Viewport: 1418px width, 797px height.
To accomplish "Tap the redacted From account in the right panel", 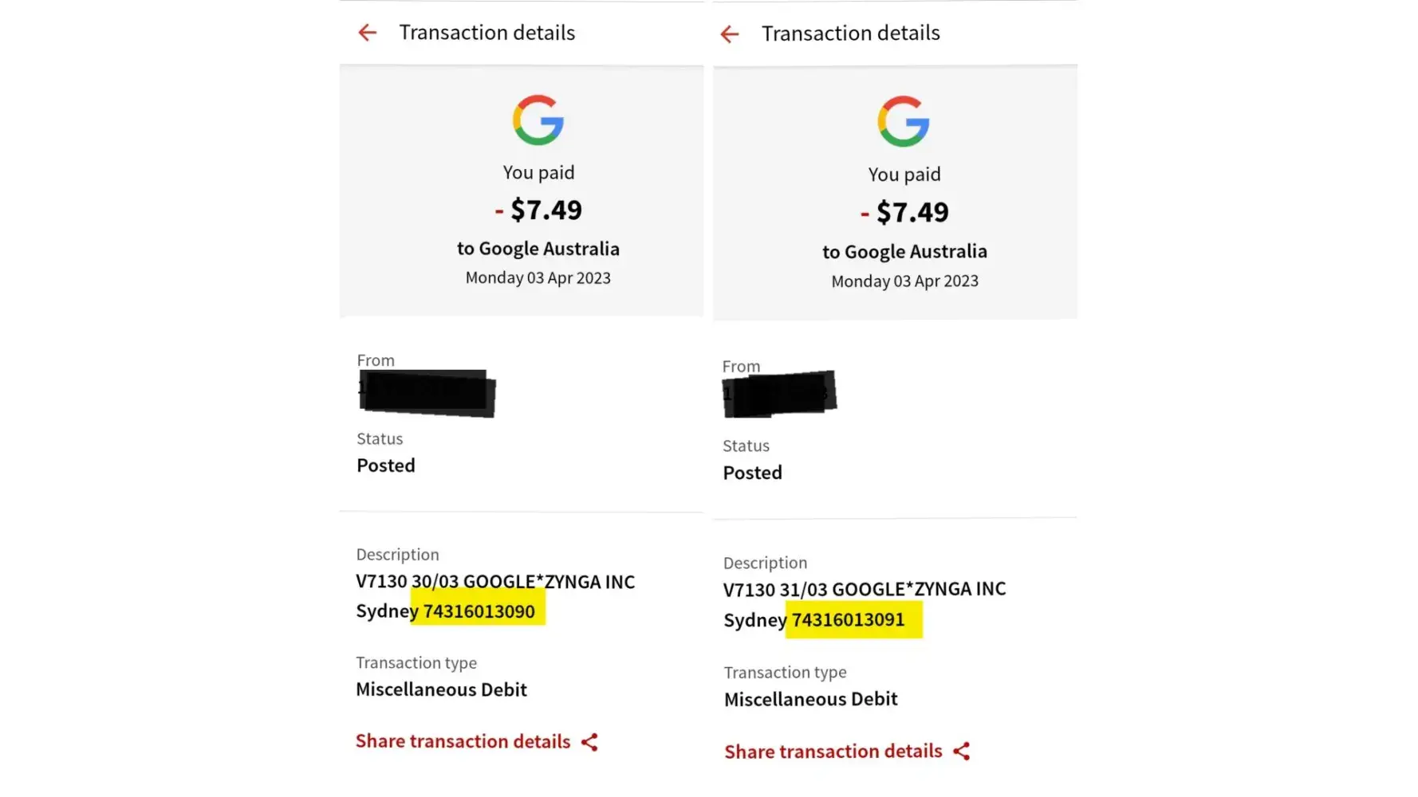I will (x=779, y=394).
